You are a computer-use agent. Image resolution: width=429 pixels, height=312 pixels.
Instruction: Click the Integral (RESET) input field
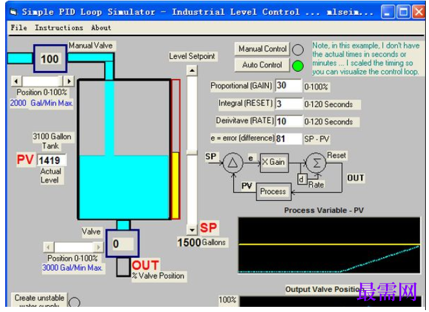[289, 103]
